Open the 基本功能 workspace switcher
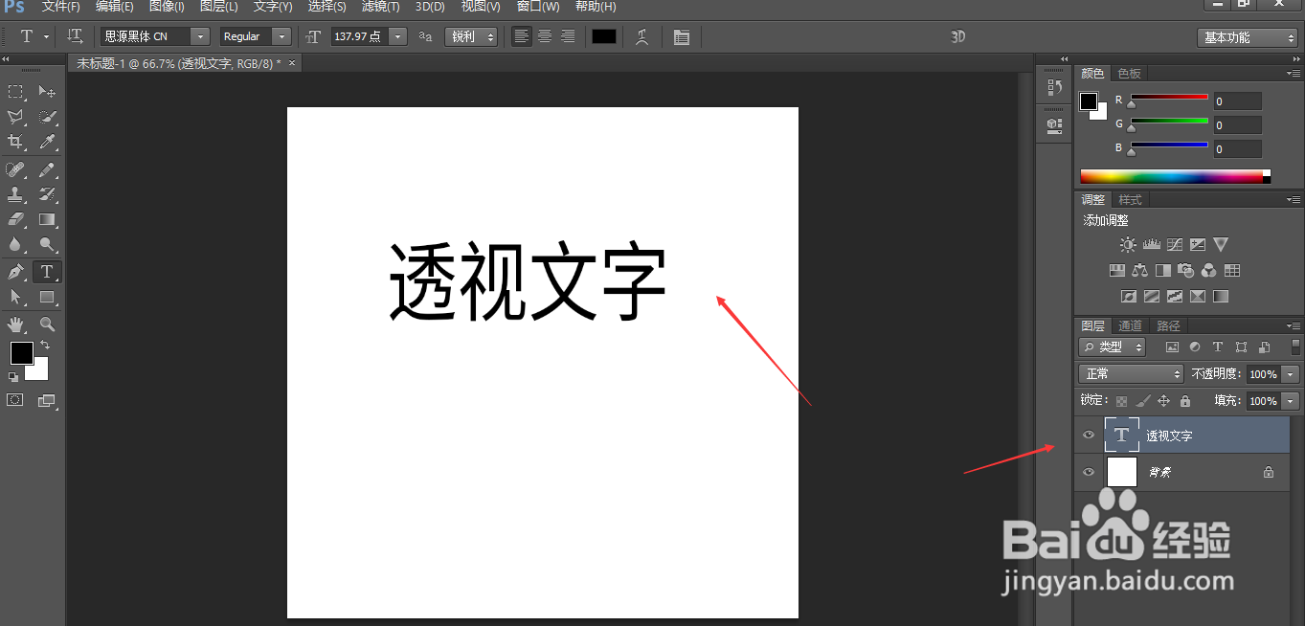The height and width of the screenshot is (626, 1305). click(x=1247, y=36)
